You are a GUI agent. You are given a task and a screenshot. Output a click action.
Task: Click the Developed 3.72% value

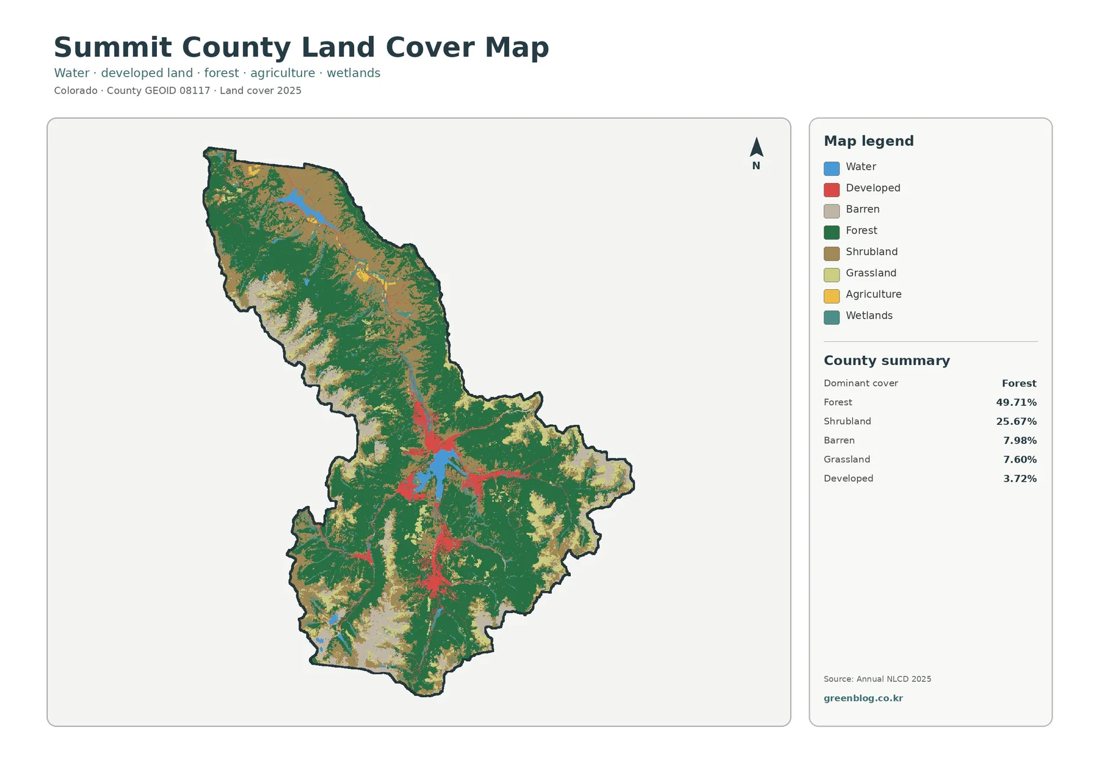tap(1020, 479)
